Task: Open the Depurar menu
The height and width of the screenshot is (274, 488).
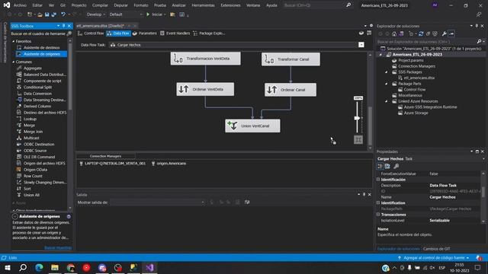Action: (120, 5)
